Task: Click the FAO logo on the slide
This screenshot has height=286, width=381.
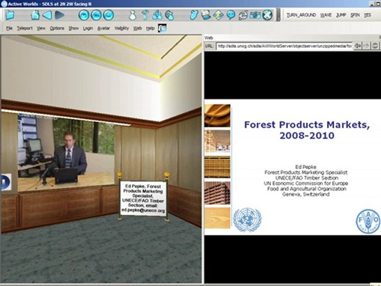Action: pyautogui.click(x=368, y=221)
